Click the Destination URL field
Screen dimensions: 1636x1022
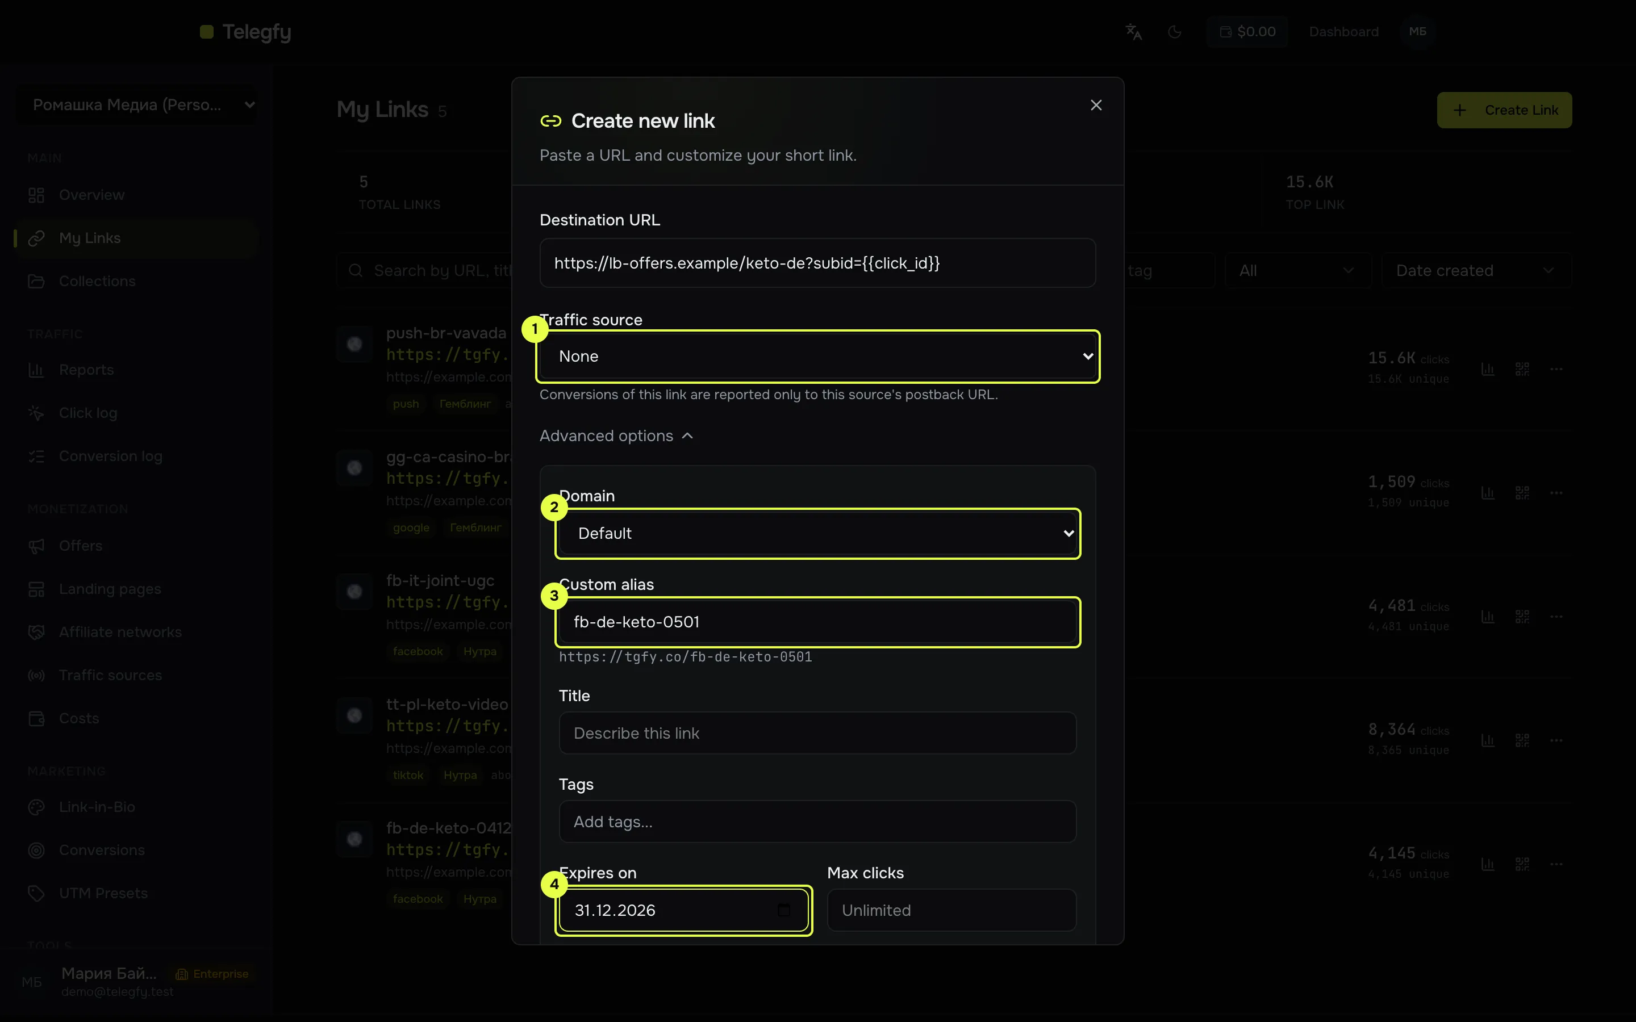click(x=817, y=263)
